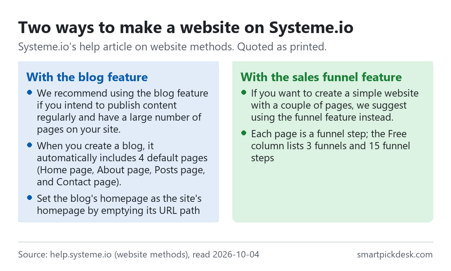The image size is (451, 271).
Task: Select the "With the sales funnel feature" heading
Action: (x=321, y=77)
